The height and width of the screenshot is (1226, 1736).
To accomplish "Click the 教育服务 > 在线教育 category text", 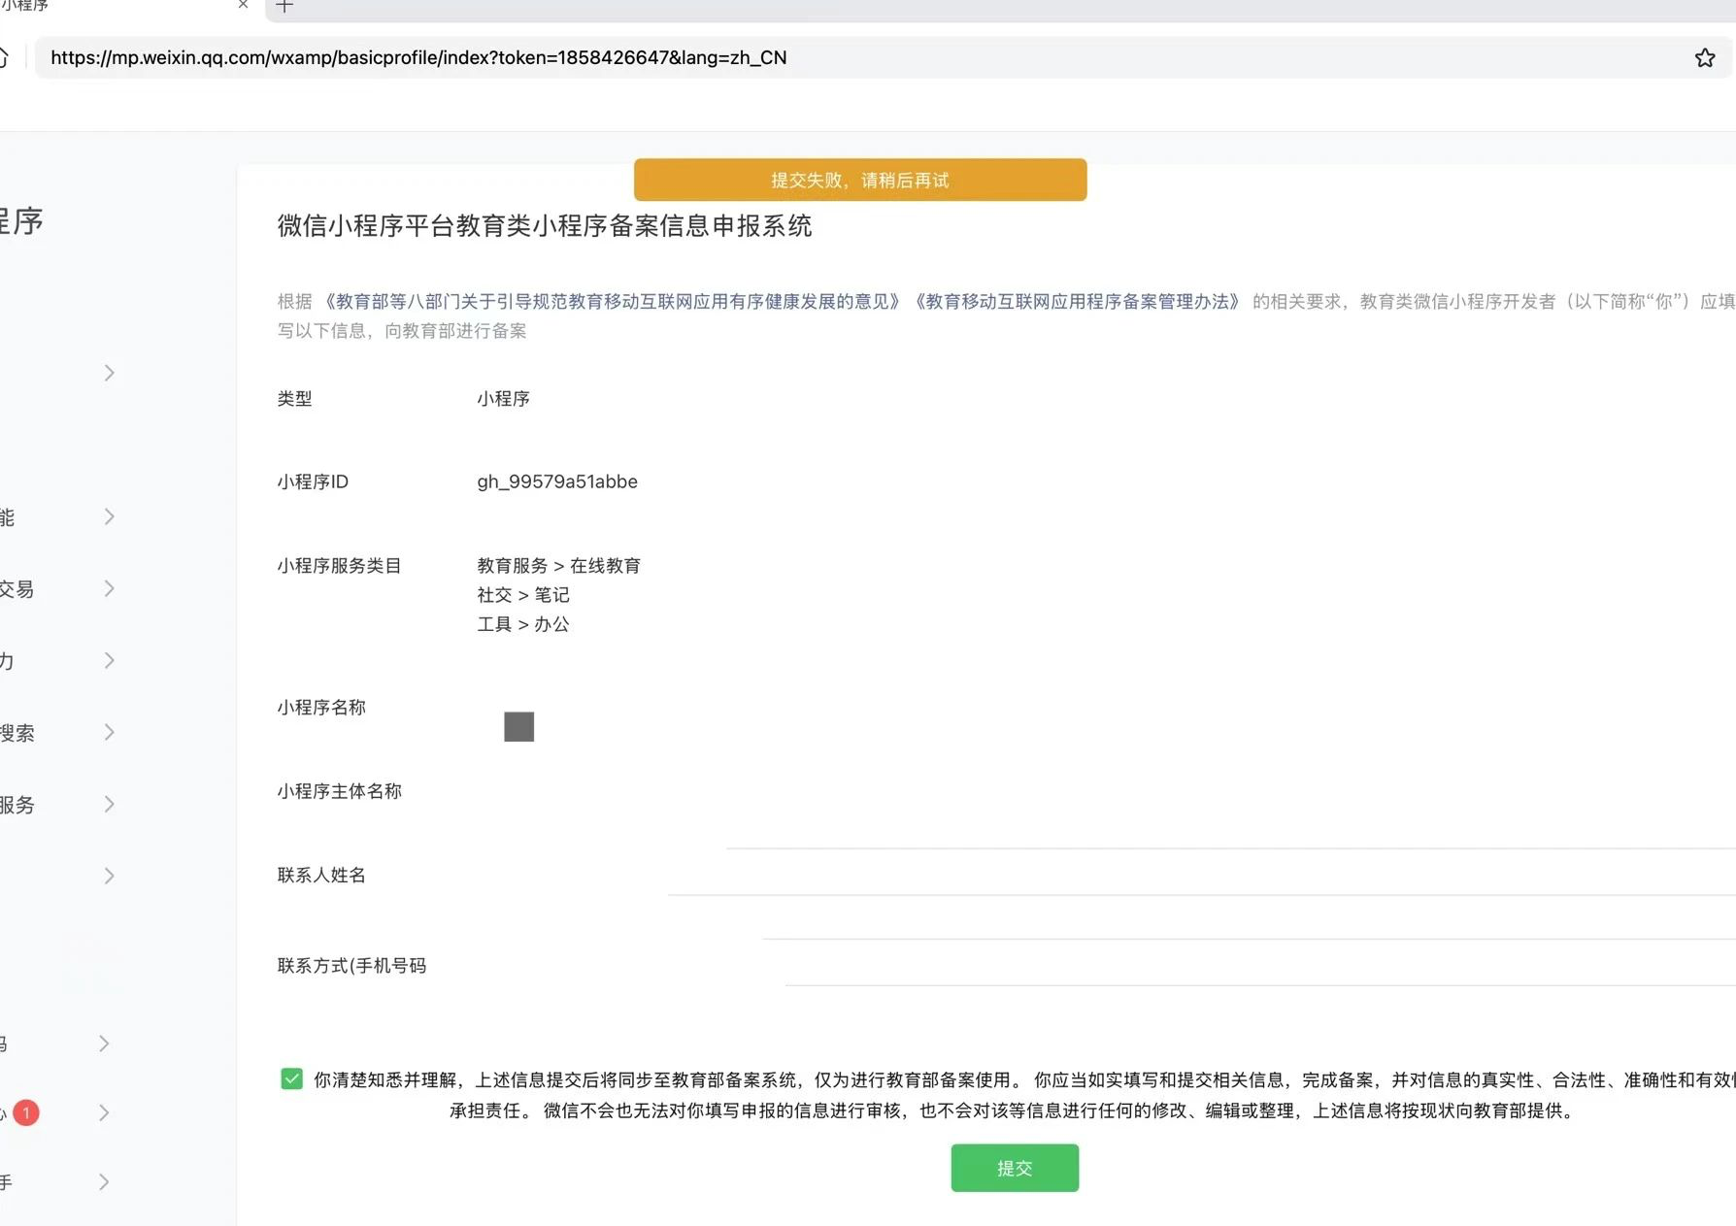I will (x=558, y=566).
